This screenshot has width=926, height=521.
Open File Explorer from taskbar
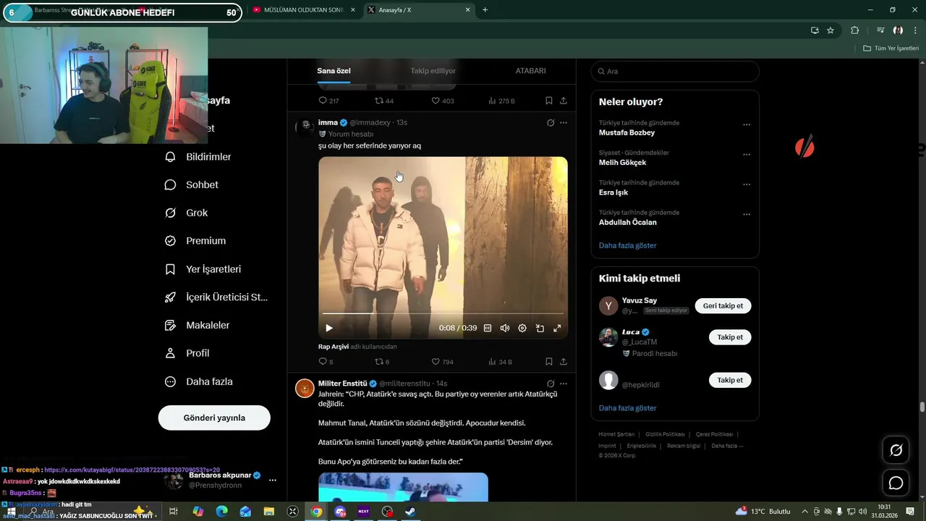click(x=268, y=512)
